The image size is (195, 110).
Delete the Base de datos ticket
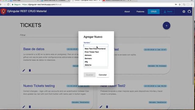30,70
